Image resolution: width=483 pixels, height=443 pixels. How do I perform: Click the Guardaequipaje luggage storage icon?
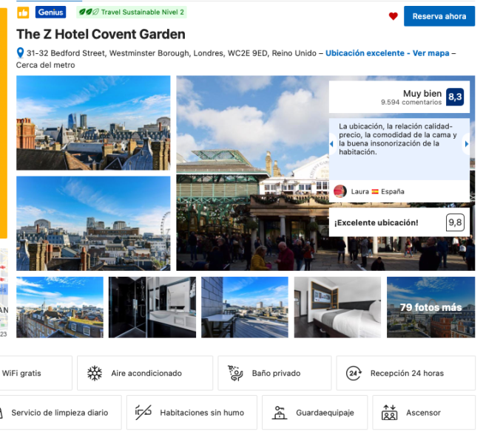(x=280, y=413)
